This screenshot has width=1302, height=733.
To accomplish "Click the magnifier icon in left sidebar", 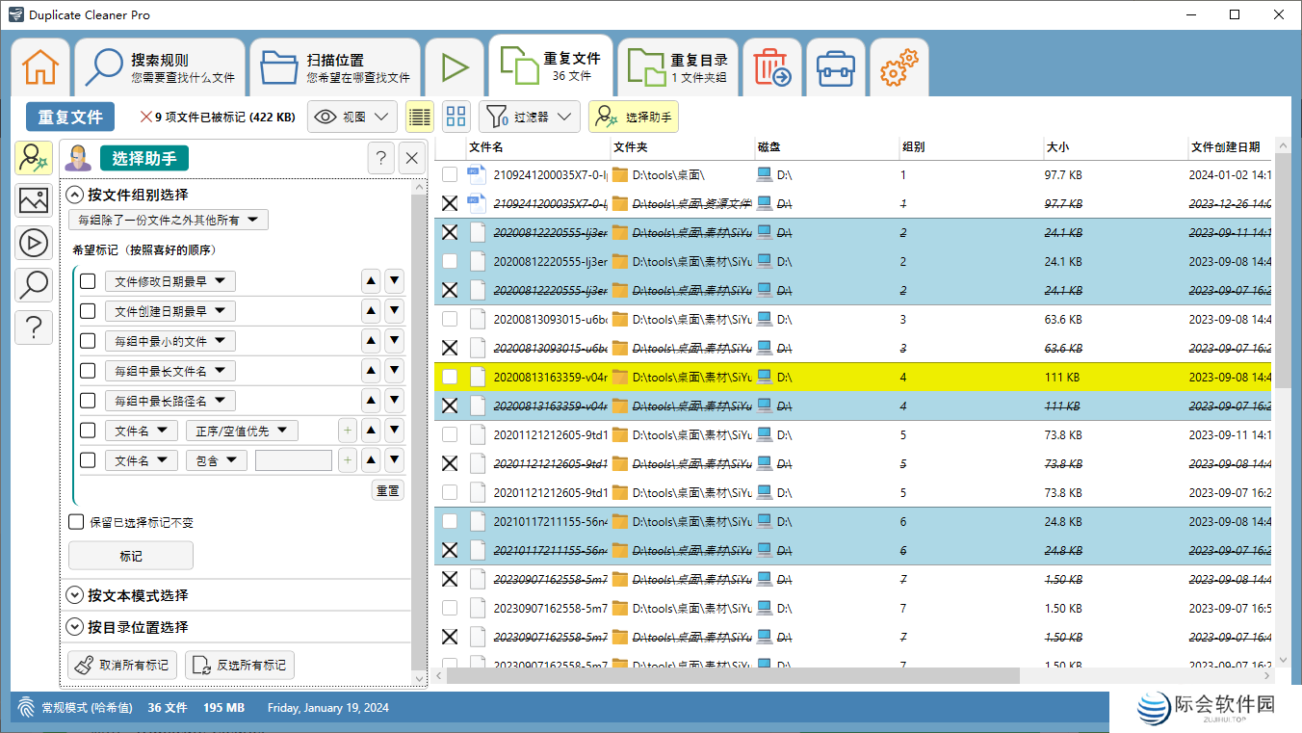I will pos(34,285).
